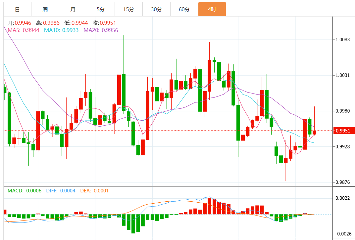Click the 0.9876 price axis label
Viewport: 355px width, 240px height.
(x=343, y=182)
